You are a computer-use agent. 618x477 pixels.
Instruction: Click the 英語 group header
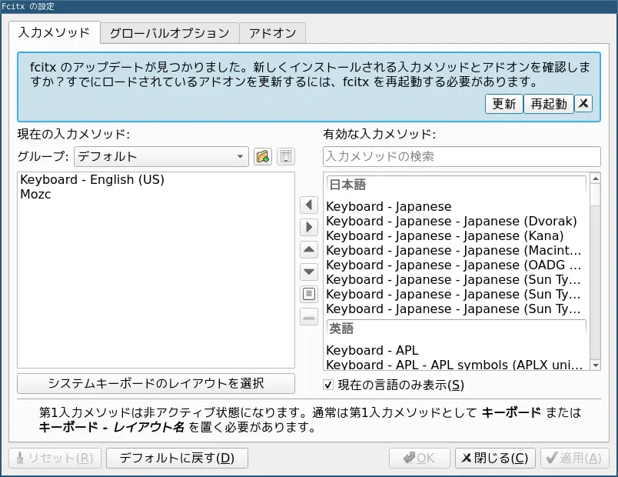457,329
